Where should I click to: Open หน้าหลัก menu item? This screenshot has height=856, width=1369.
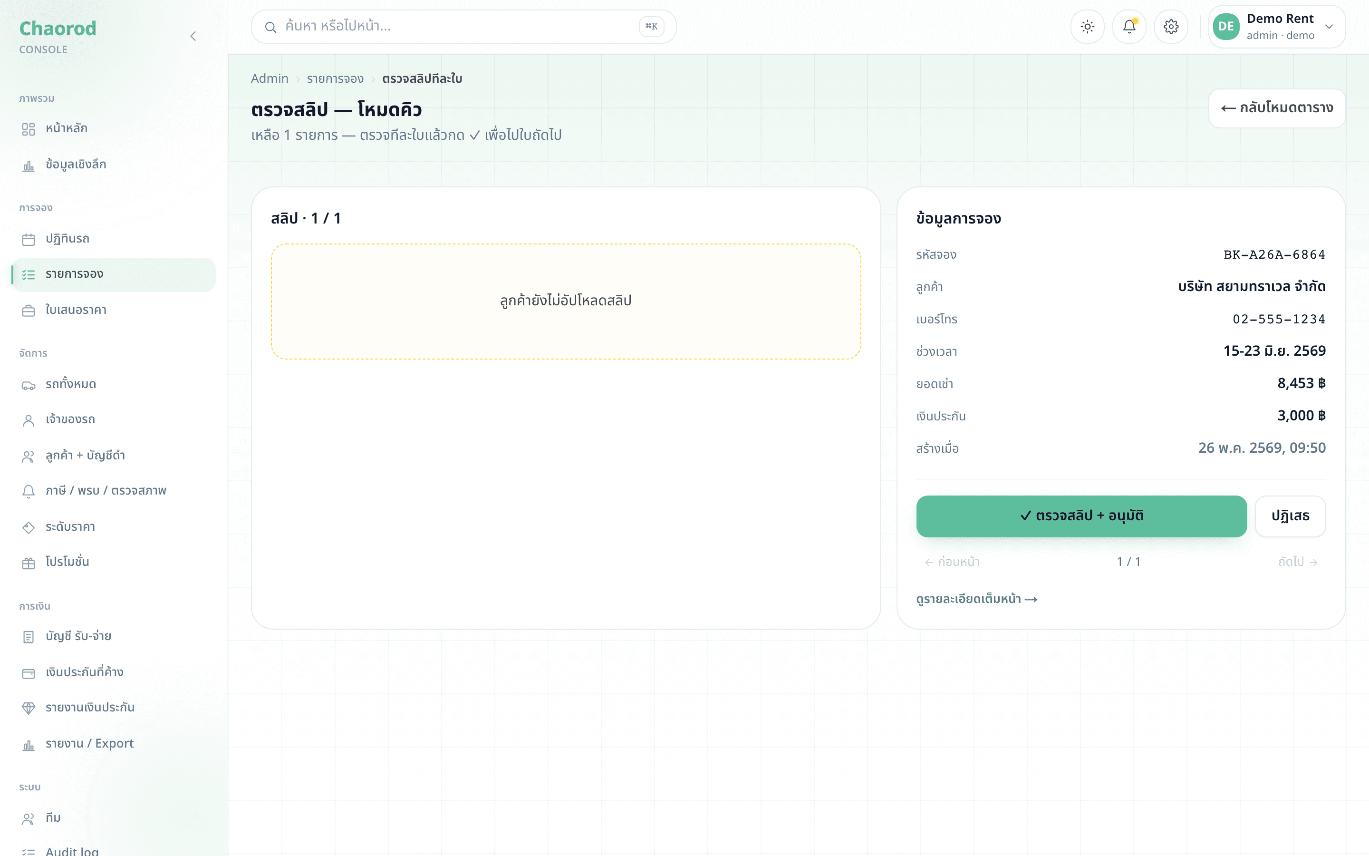click(x=113, y=129)
